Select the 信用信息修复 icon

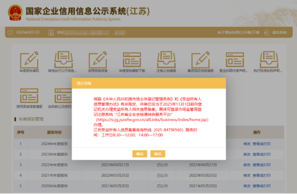pos(98,60)
